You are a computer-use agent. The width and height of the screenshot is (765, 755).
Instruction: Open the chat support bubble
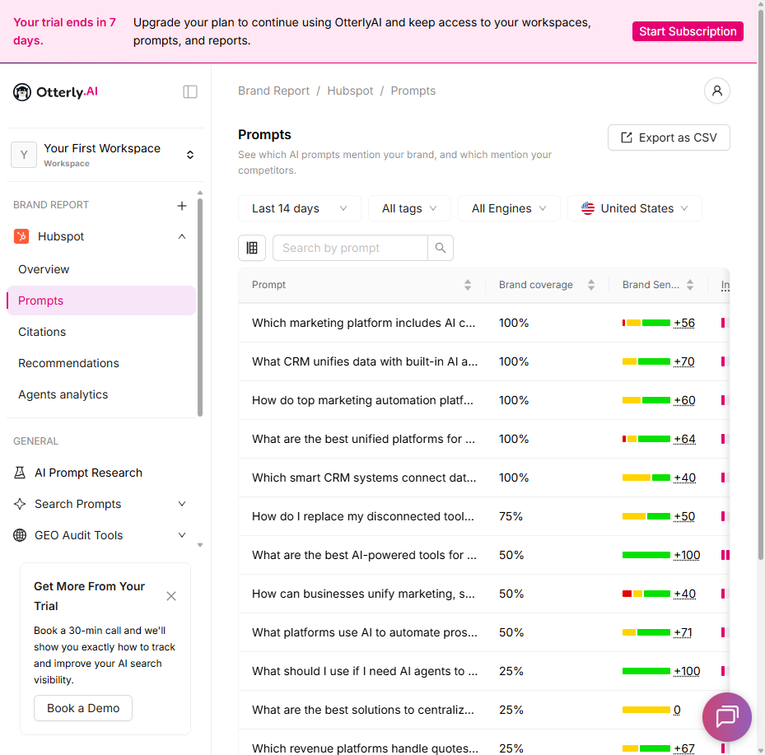(x=726, y=717)
